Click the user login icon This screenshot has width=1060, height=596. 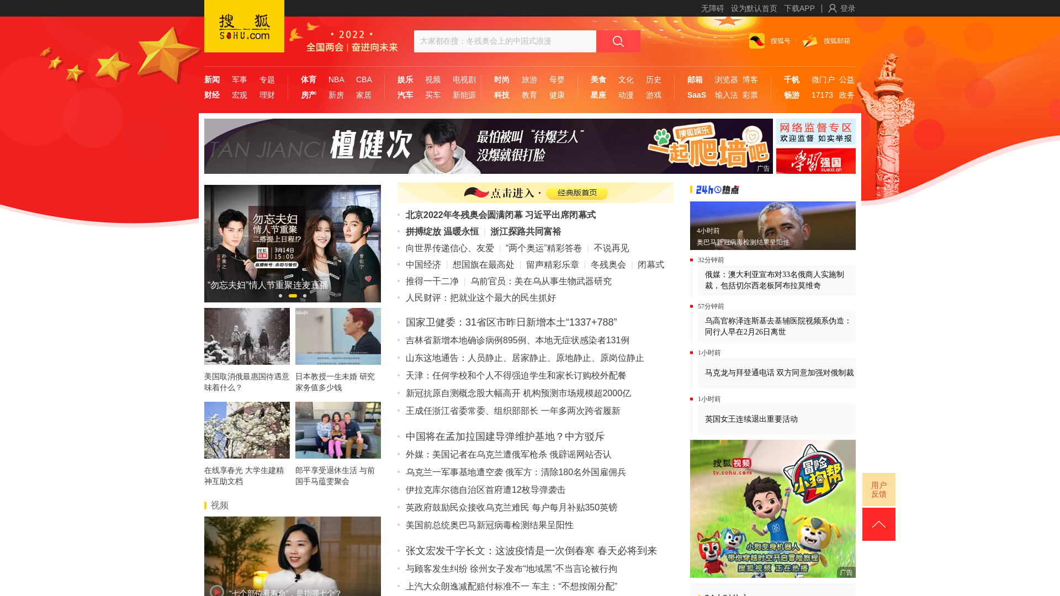pyautogui.click(x=833, y=8)
